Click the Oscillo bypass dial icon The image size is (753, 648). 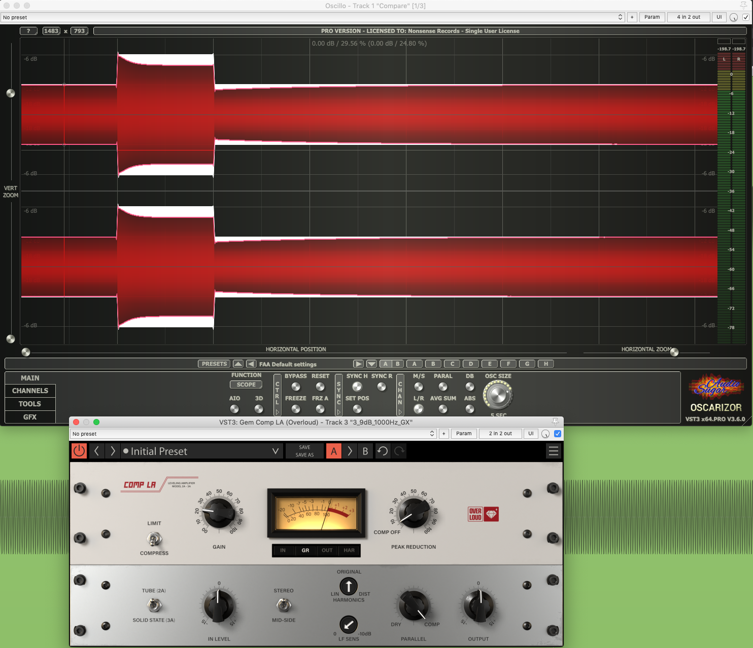(x=734, y=17)
